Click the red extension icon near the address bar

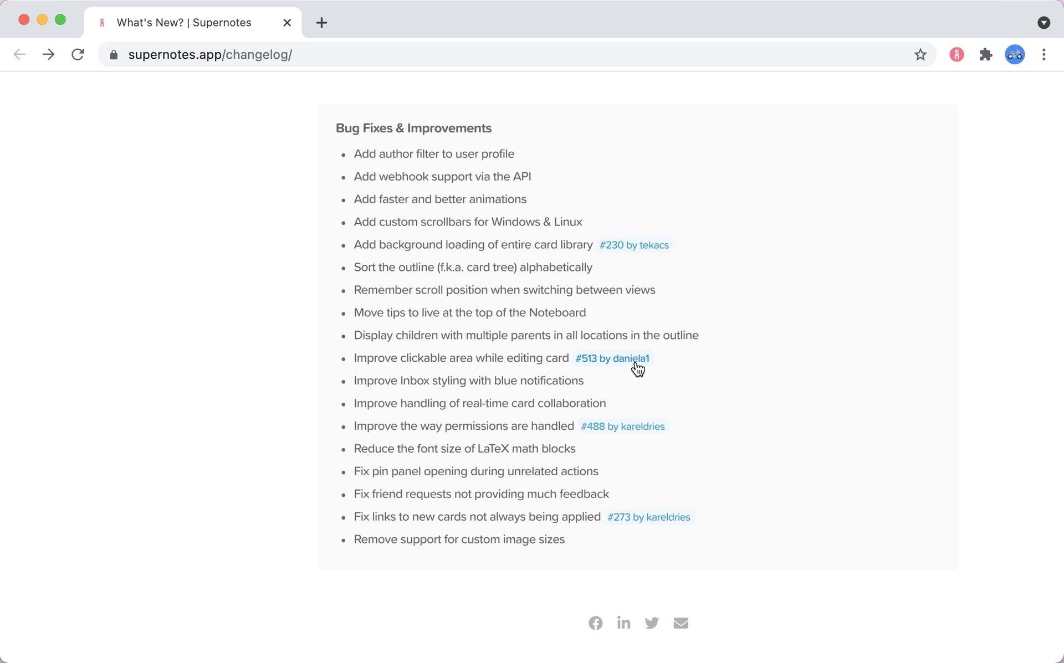957,54
